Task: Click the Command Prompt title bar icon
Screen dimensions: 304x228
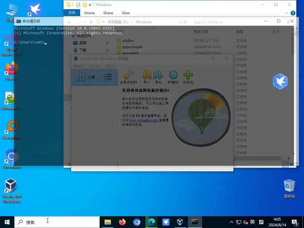Action: tap(19, 21)
